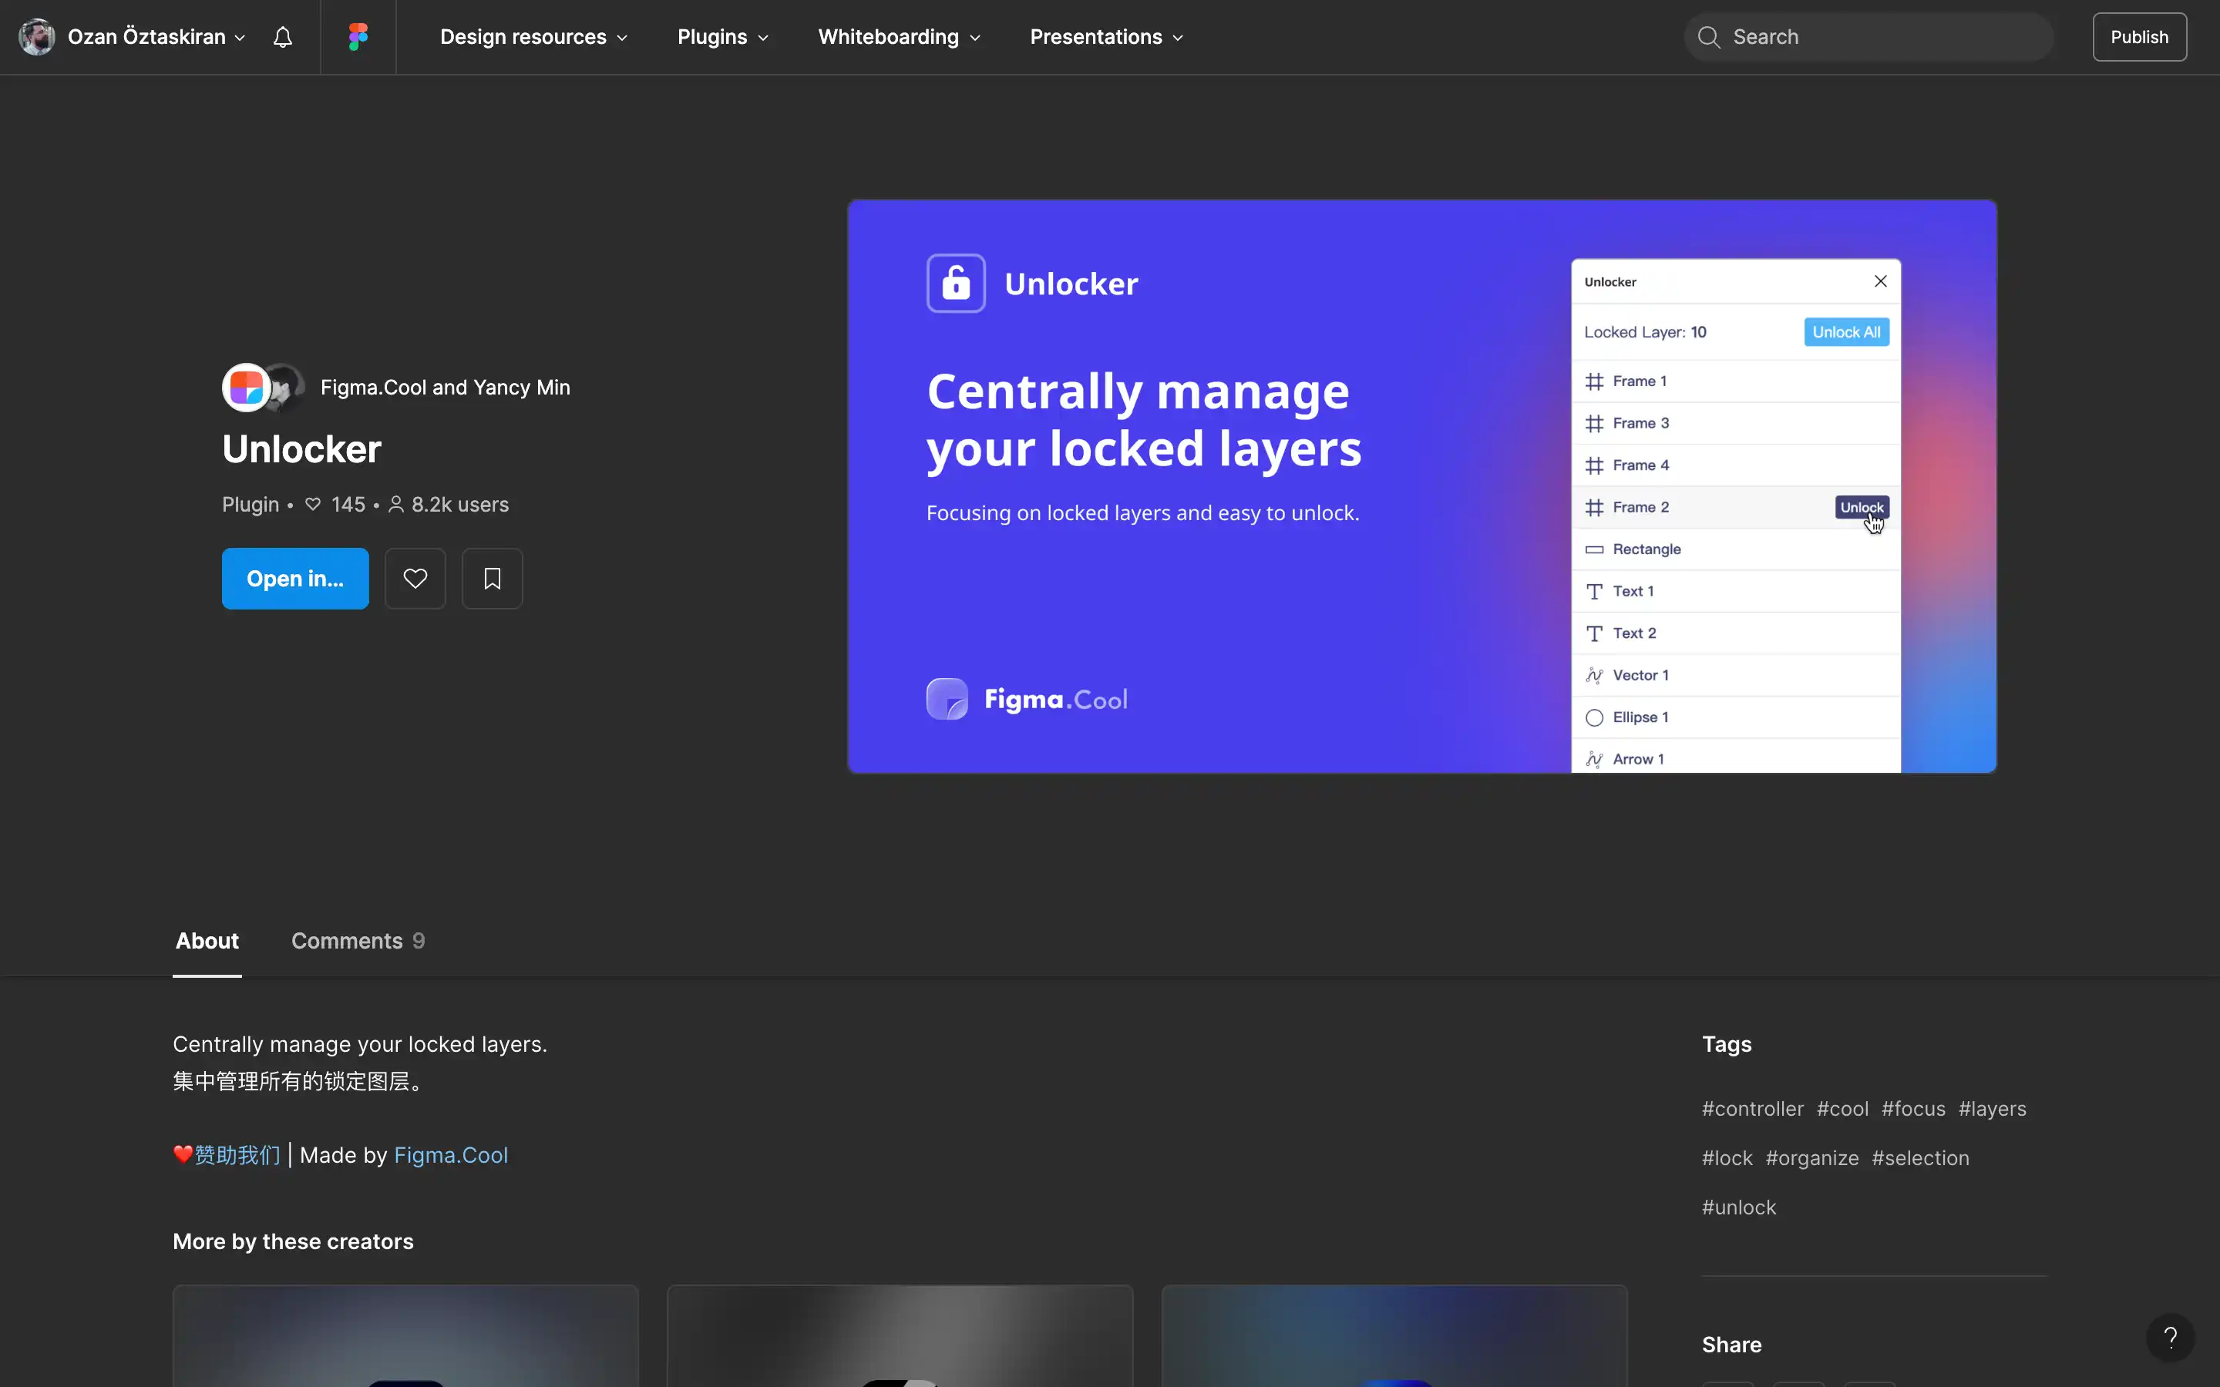Image resolution: width=2220 pixels, height=1387 pixels.
Task: Click the #unlock tag
Action: [1738, 1207]
